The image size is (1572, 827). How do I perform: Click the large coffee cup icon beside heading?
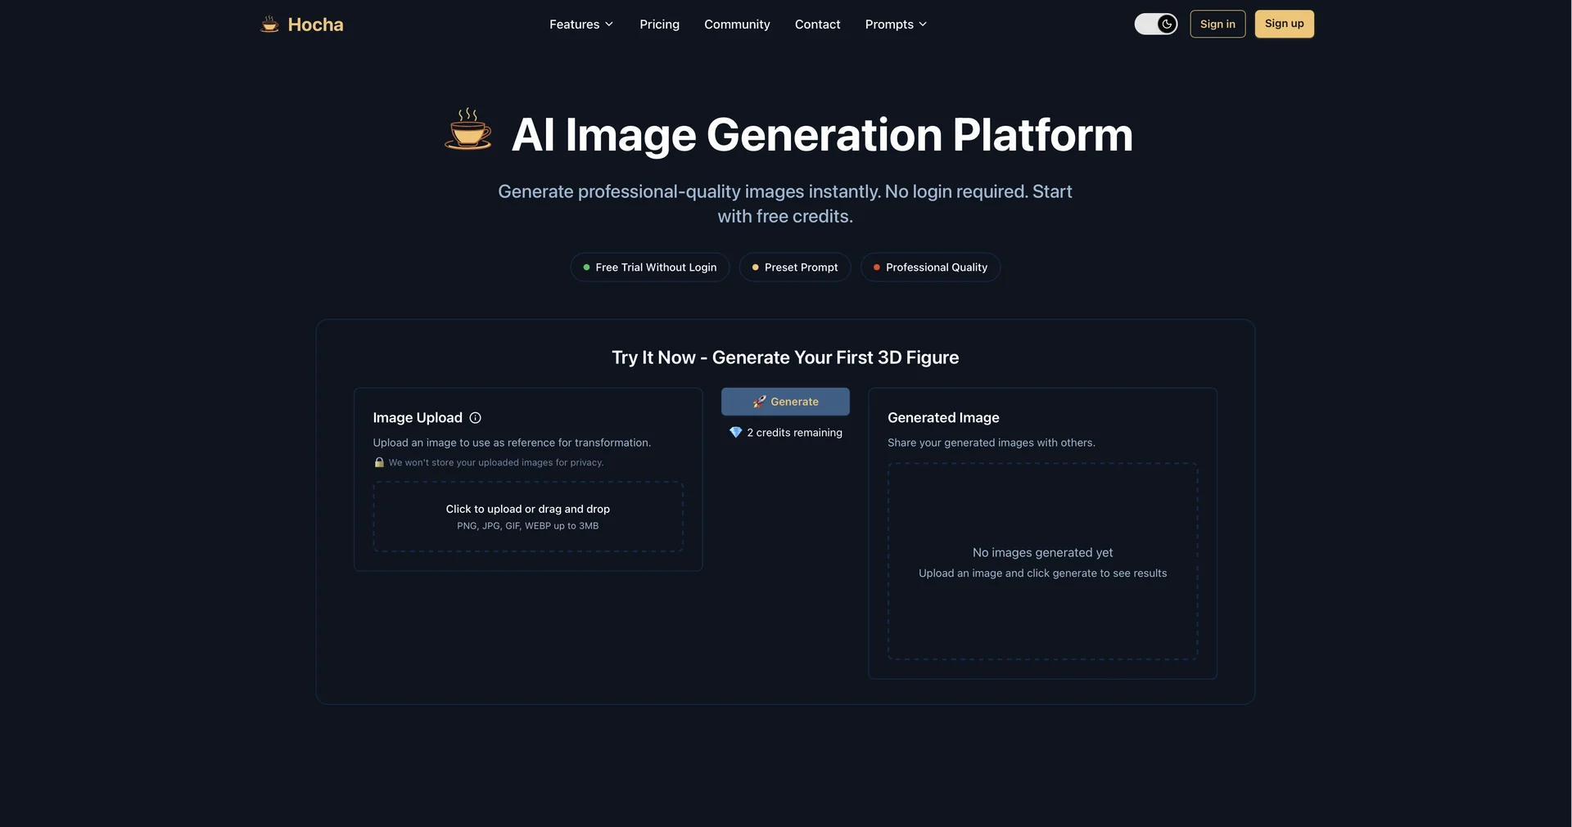[468, 129]
